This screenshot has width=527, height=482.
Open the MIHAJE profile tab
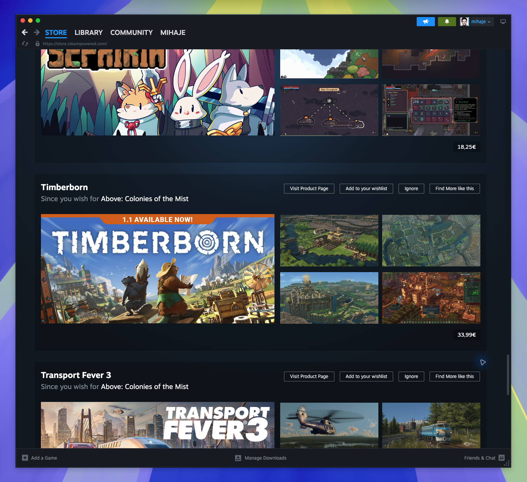click(x=173, y=33)
